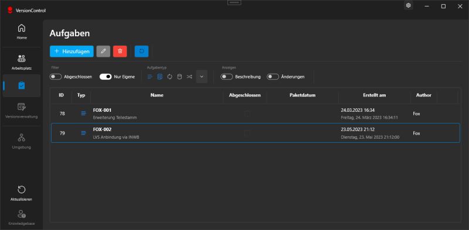Click date 24.03.2023 16:34
This screenshot has width=469, height=230.
358,110
